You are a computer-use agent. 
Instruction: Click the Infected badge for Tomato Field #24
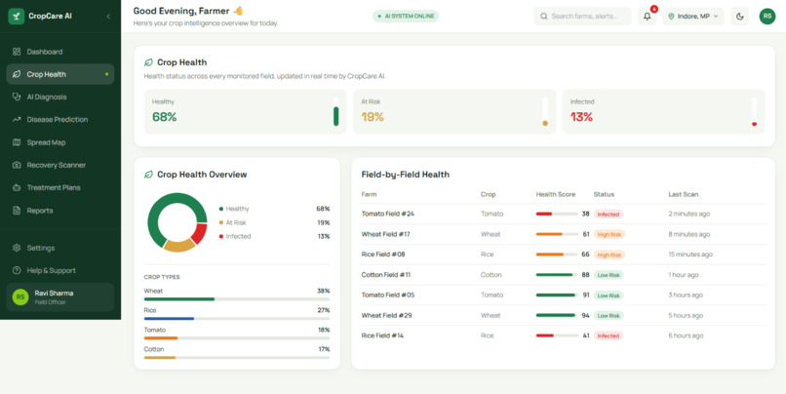coord(609,214)
